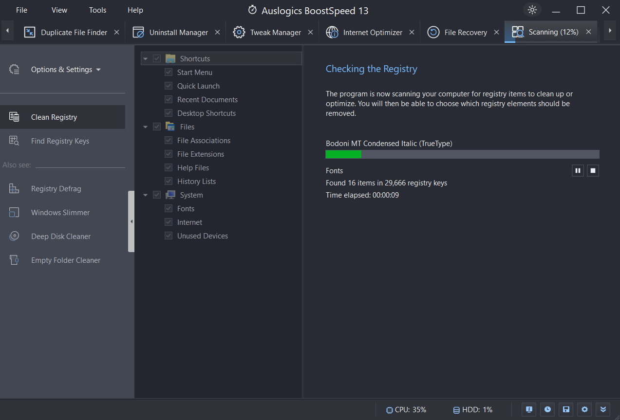
Task: Open the Options & Settings dropdown
Action: (x=66, y=70)
